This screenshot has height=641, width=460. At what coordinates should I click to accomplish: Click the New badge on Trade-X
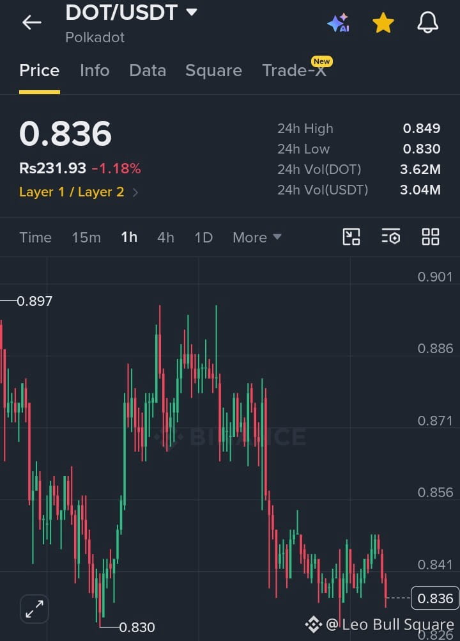321,61
